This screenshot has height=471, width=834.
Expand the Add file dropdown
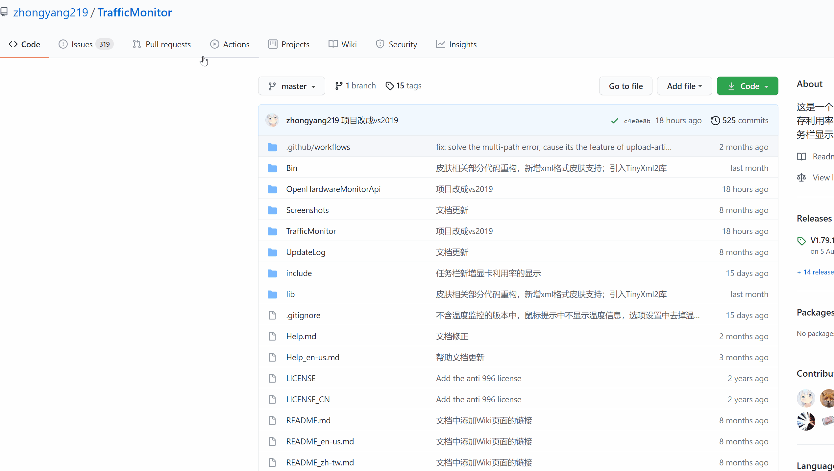[684, 86]
